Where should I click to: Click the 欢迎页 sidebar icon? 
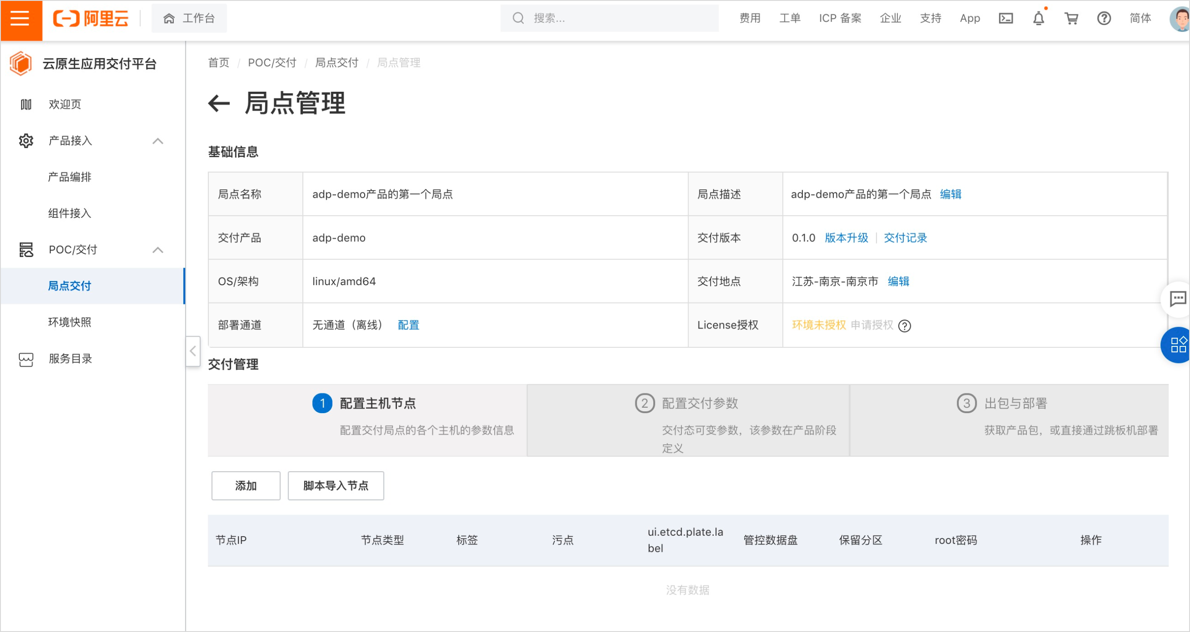point(26,105)
